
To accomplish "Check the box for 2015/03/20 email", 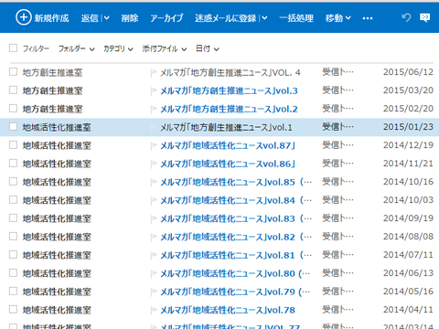I will [13, 90].
